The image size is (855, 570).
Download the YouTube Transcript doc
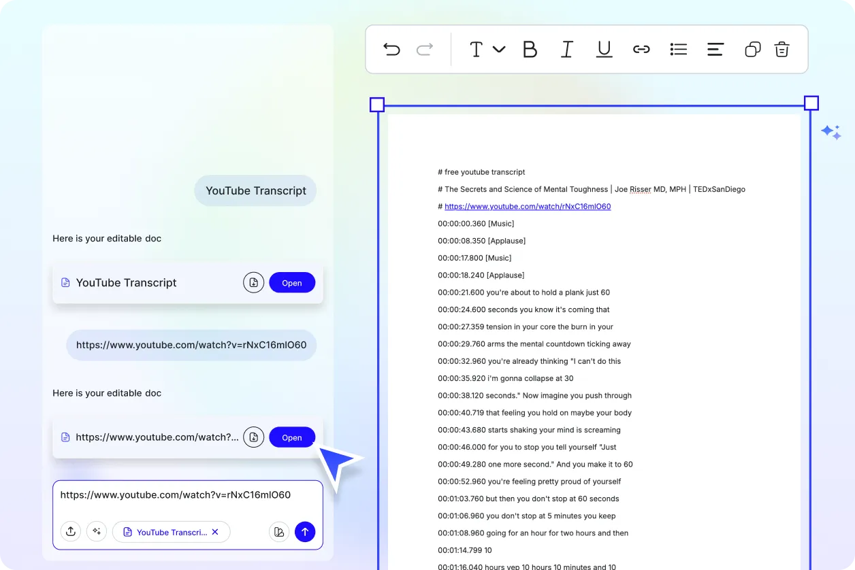[x=253, y=282]
